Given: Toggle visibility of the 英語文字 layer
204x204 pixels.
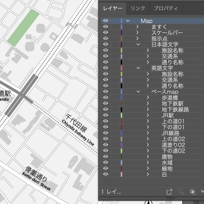Looking at the screenshot, I should (x=106, y=68).
